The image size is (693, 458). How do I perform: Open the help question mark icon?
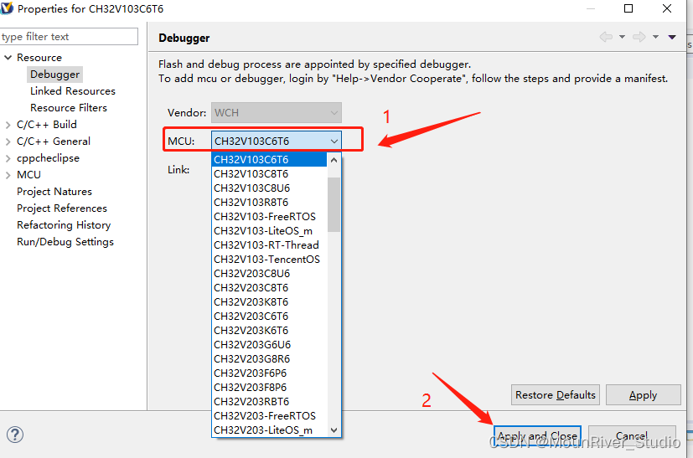(15, 435)
